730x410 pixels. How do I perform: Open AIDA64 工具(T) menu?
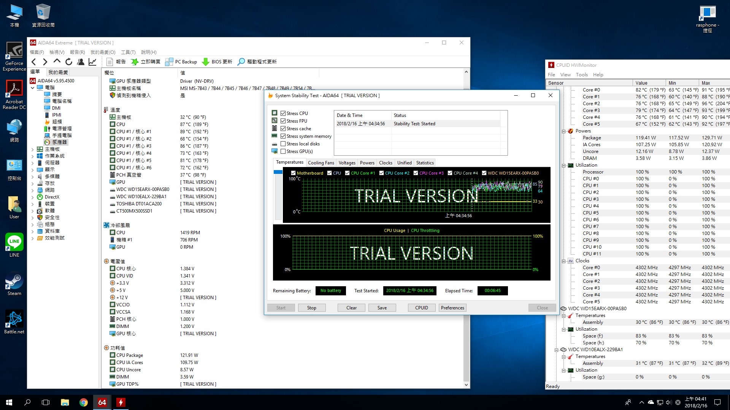[128, 52]
